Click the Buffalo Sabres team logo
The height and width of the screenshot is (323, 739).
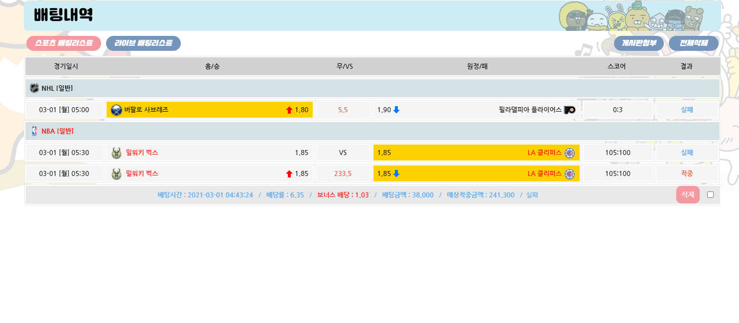[x=116, y=110]
